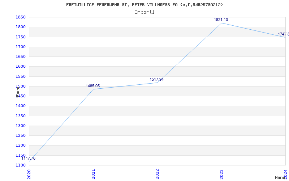
Task: Click the 1250 y-axis value
Action: (x=21, y=135)
